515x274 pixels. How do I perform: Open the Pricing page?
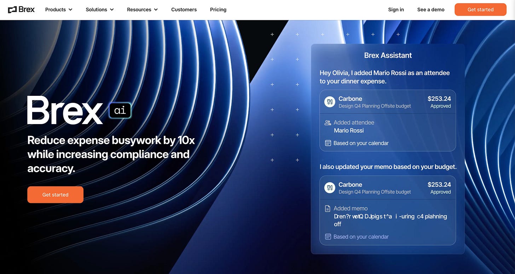218,10
